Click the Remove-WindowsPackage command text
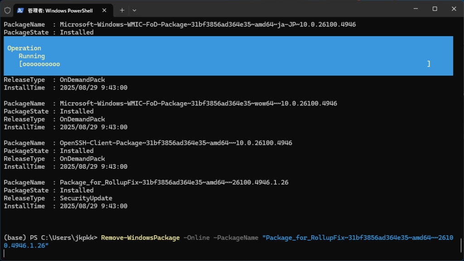The height and width of the screenshot is (261, 464). click(x=140, y=237)
